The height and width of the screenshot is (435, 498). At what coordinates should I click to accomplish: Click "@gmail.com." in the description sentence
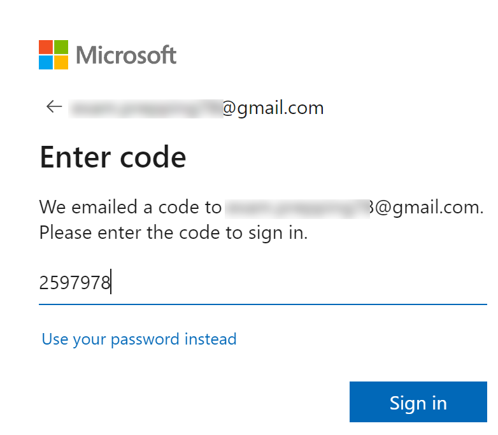[x=428, y=207]
